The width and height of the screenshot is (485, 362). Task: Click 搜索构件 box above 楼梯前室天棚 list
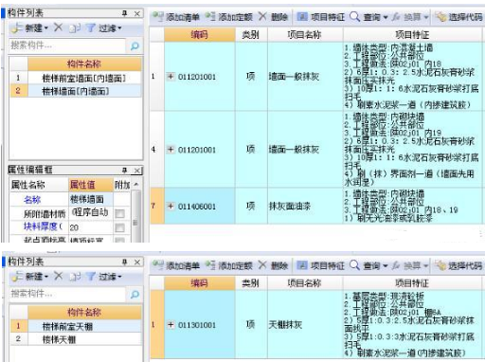click(67, 294)
